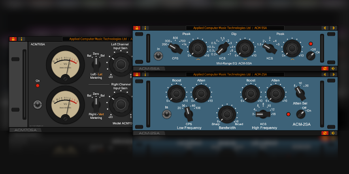Click the Left Channel Input Gain knob
349x174 pixels.
click(x=120, y=64)
